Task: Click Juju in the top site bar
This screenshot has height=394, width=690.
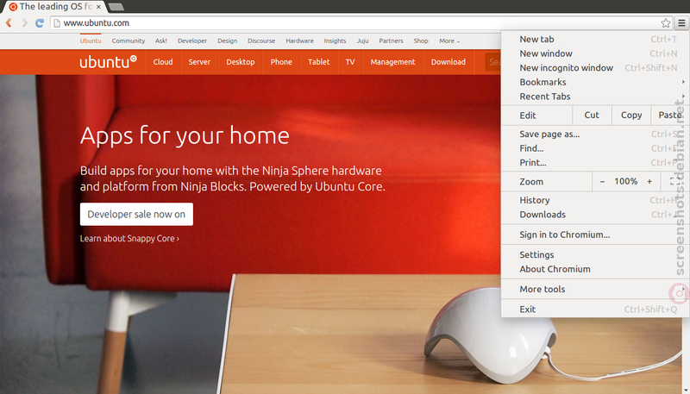Action: click(362, 41)
